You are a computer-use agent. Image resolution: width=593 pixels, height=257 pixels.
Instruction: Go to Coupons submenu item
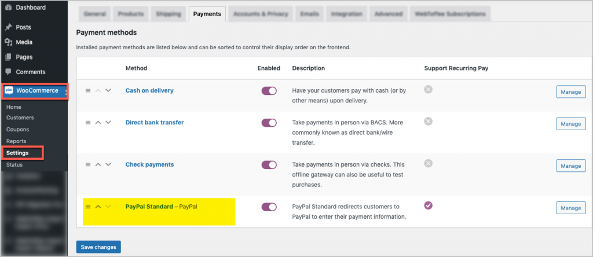click(x=18, y=129)
